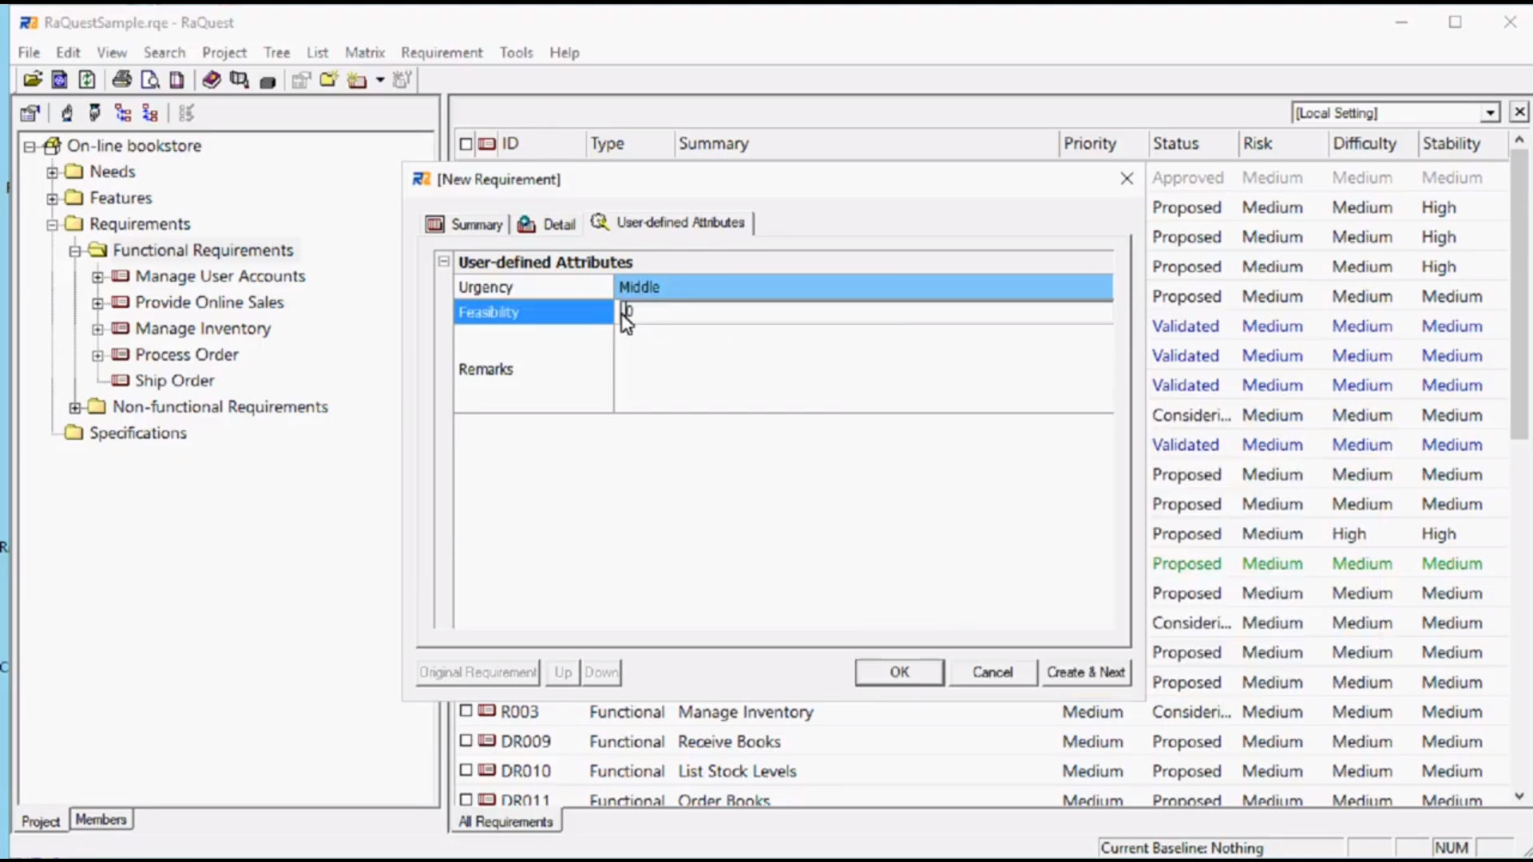The height and width of the screenshot is (862, 1533).
Task: Expand the Needs folder in tree
Action: pos(52,172)
